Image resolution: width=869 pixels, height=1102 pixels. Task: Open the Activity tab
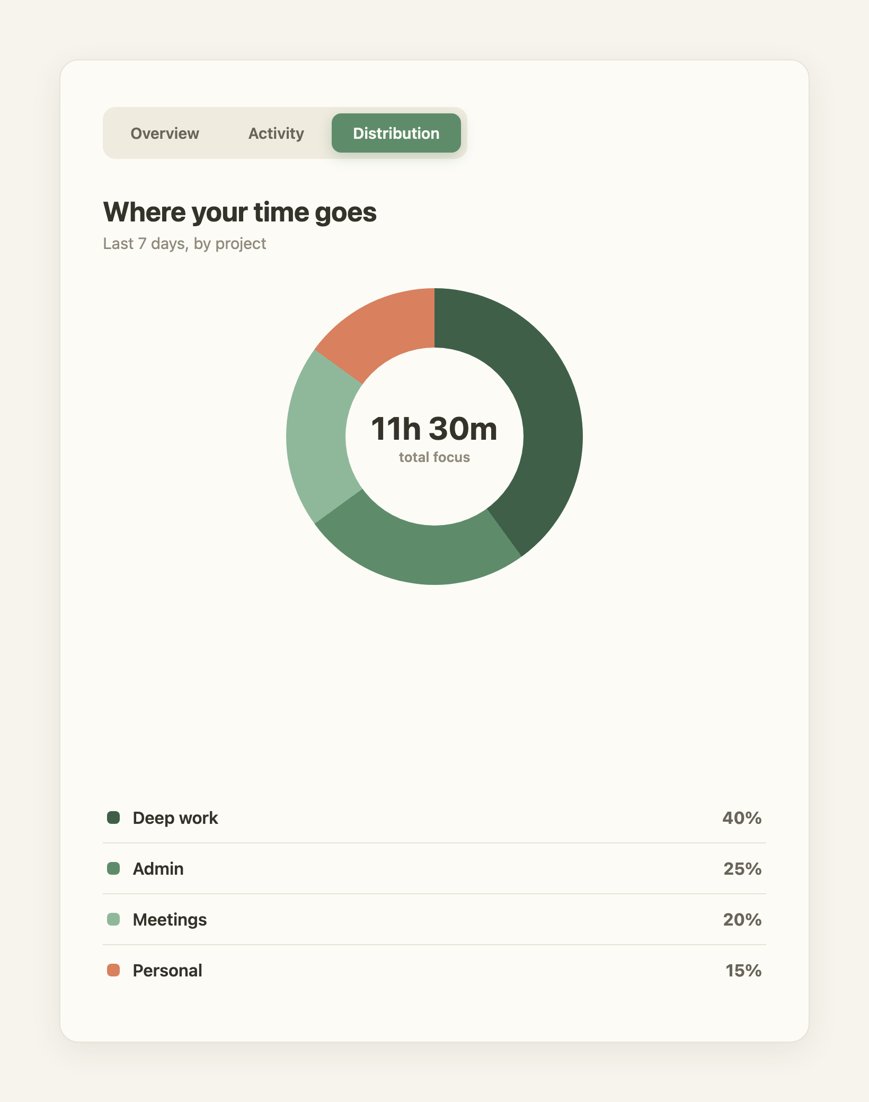tap(276, 133)
